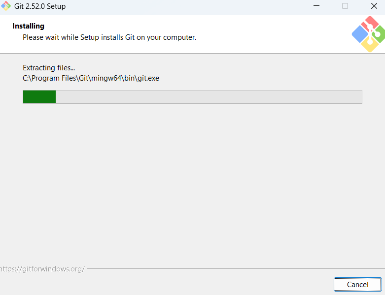Click the git.exe file path text
The height and width of the screenshot is (295, 385).
click(91, 78)
